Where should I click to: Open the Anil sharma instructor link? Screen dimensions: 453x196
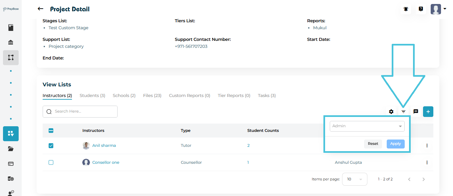(x=104, y=146)
